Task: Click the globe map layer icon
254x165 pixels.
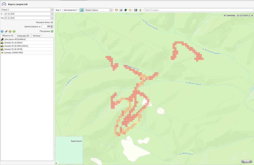Action: point(82,10)
